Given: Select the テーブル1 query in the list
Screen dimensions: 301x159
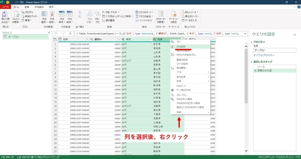Looking at the screenshot, I should 26,37.
